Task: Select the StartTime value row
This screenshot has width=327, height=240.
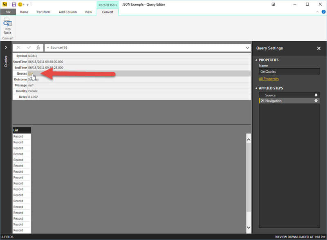Action: click(139, 62)
